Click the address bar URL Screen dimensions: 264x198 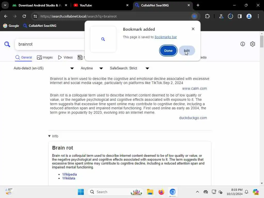(78, 16)
